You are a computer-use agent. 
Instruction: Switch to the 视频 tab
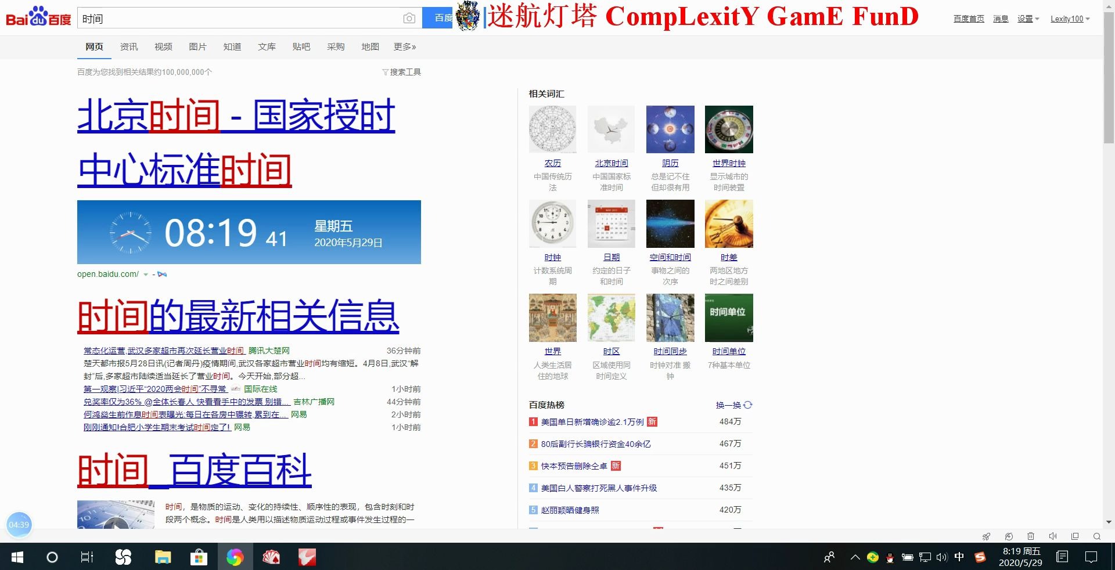click(163, 46)
